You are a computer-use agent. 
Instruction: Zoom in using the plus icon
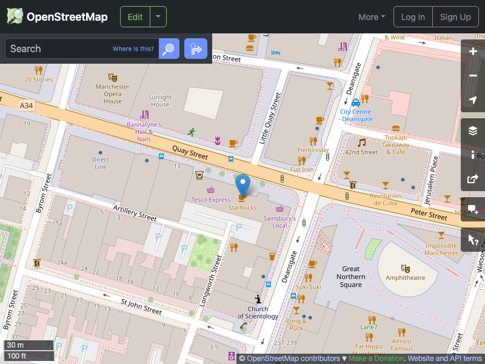472,52
